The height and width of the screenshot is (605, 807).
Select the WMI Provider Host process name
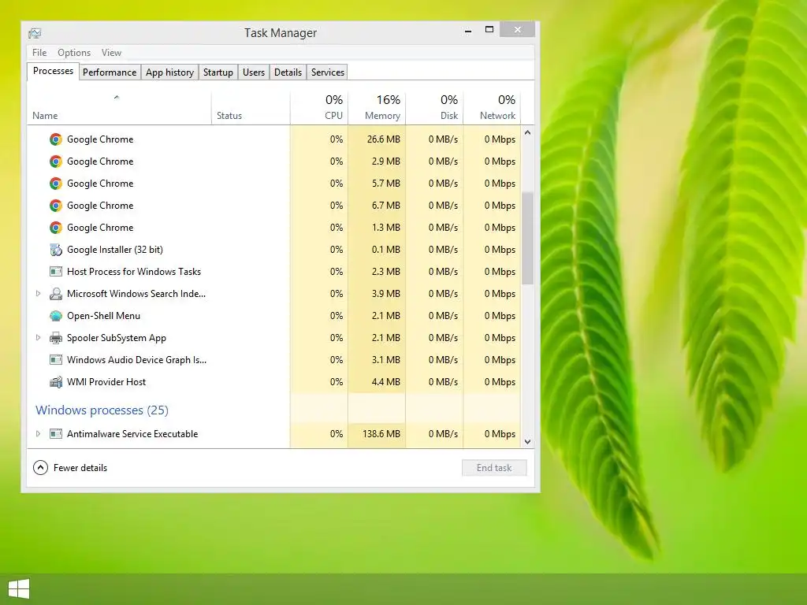106,382
